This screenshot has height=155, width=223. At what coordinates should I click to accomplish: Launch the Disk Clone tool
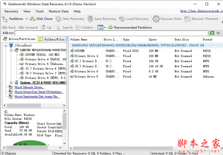(41, 19)
